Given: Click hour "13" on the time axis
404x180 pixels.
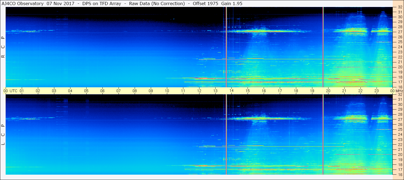Looking at the screenshot, I should [215, 91].
